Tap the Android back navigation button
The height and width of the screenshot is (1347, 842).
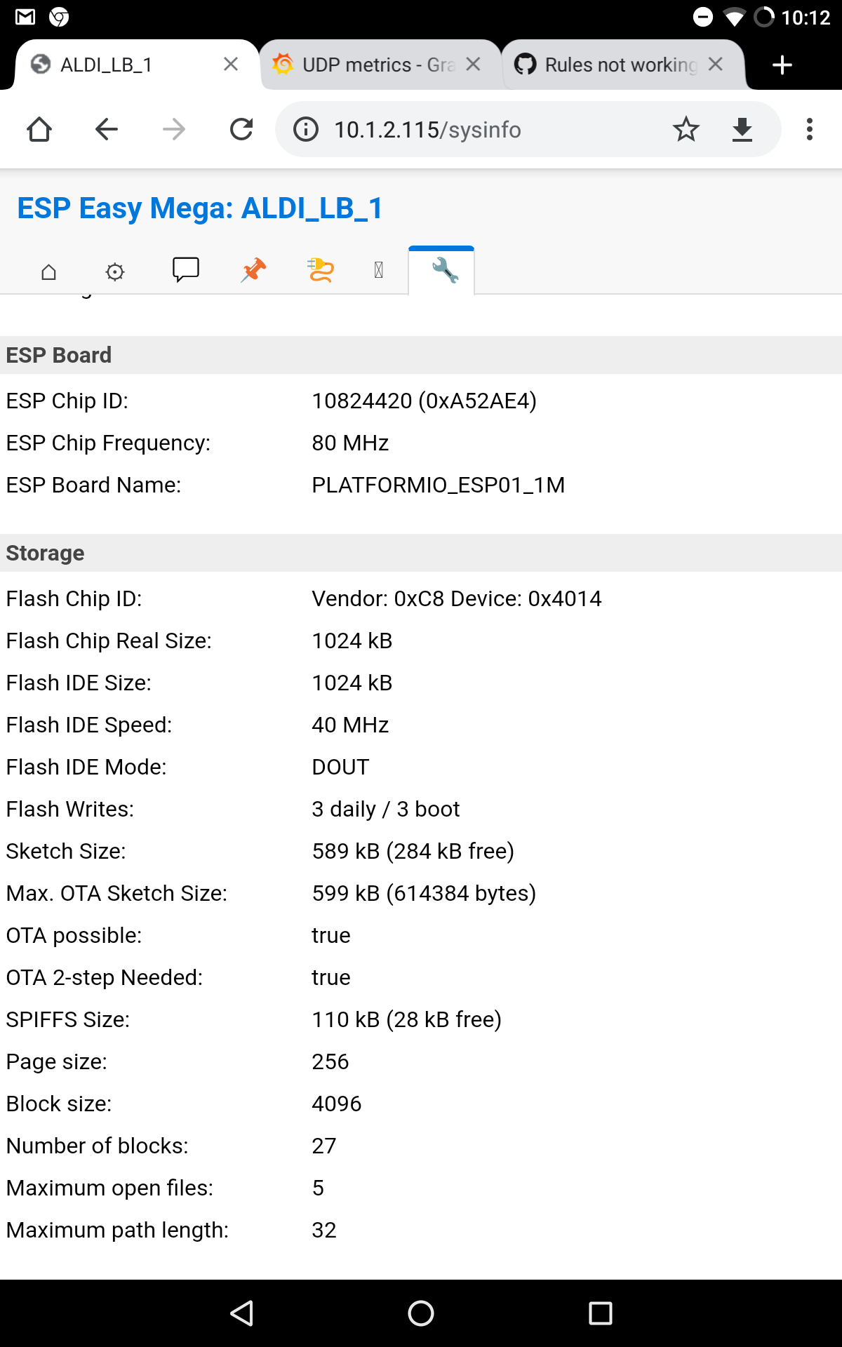tap(241, 1313)
